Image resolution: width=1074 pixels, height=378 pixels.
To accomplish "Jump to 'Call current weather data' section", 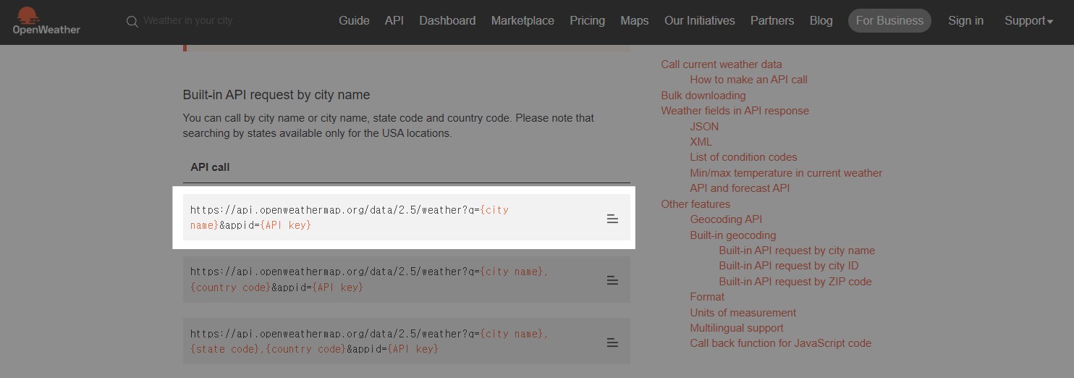I will [721, 64].
